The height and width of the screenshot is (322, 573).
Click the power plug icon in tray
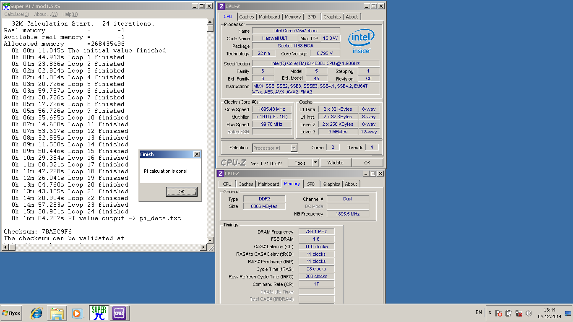click(x=508, y=313)
